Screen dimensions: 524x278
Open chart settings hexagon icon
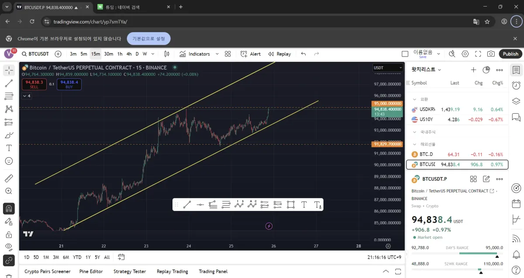click(x=465, y=54)
